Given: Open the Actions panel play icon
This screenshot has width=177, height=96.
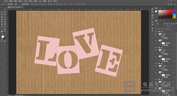Looking at the screenshot, I should click(x=152, y=12).
